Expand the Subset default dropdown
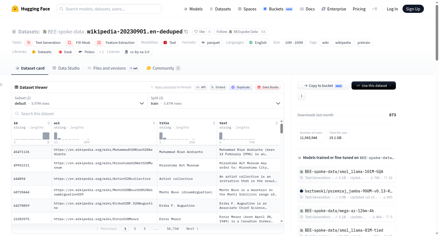 pyautogui.click(x=79, y=101)
